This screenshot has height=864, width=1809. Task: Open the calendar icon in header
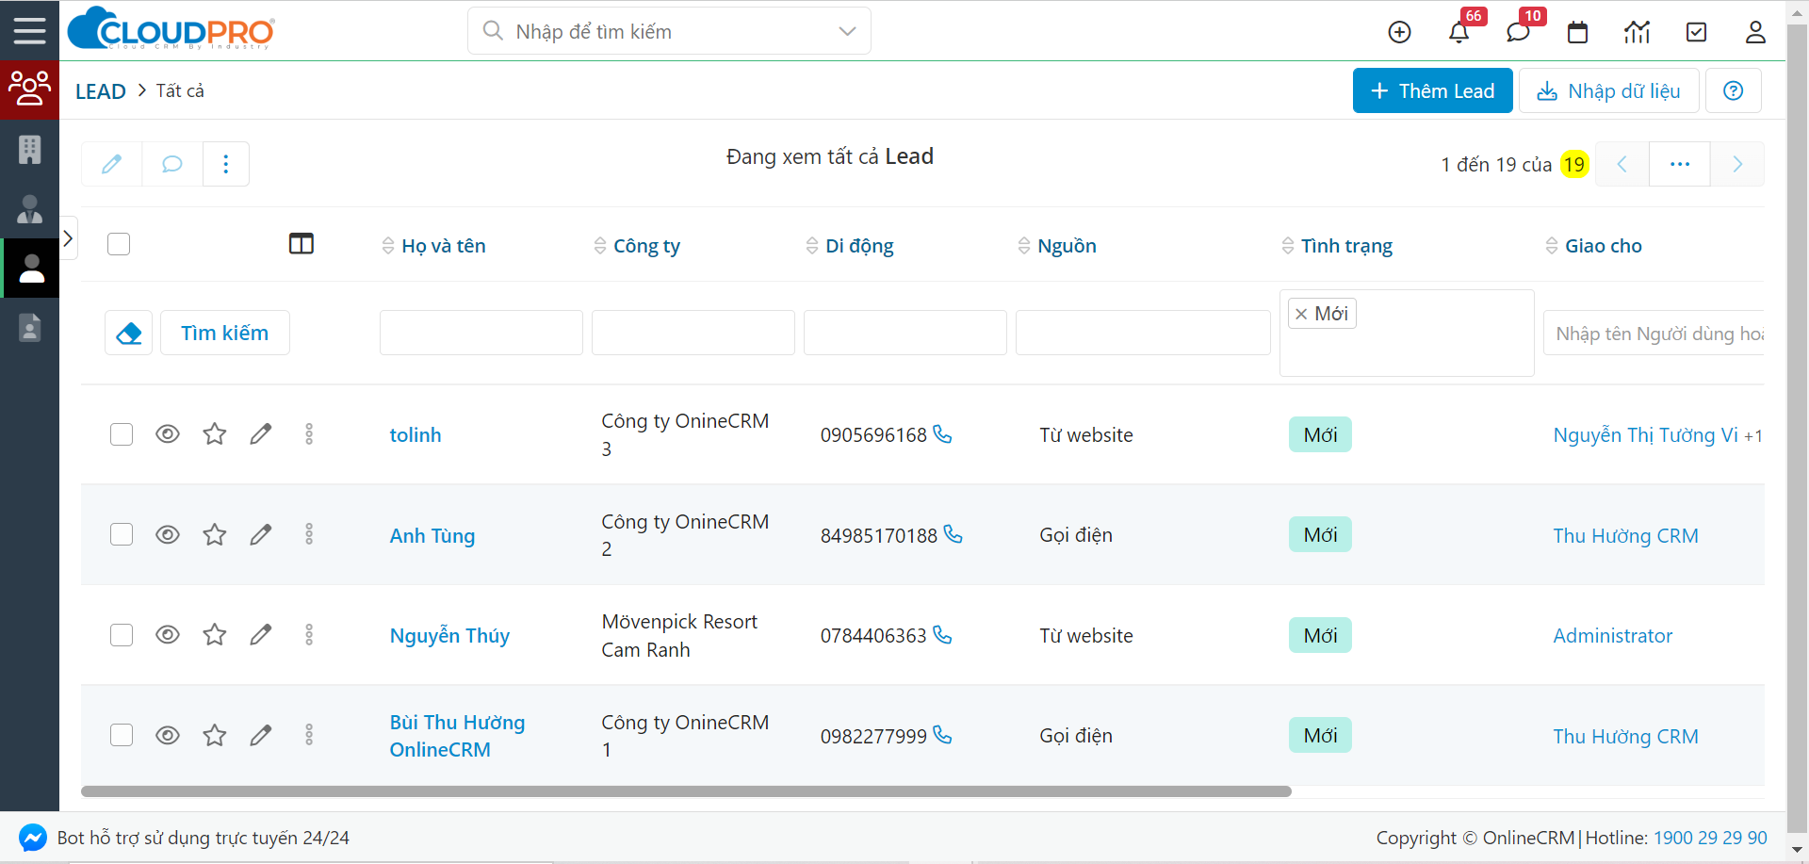click(1577, 32)
